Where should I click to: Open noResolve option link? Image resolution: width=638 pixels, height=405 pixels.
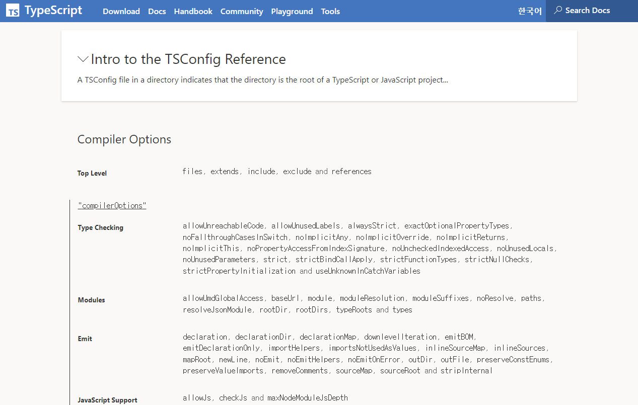pyautogui.click(x=495, y=298)
